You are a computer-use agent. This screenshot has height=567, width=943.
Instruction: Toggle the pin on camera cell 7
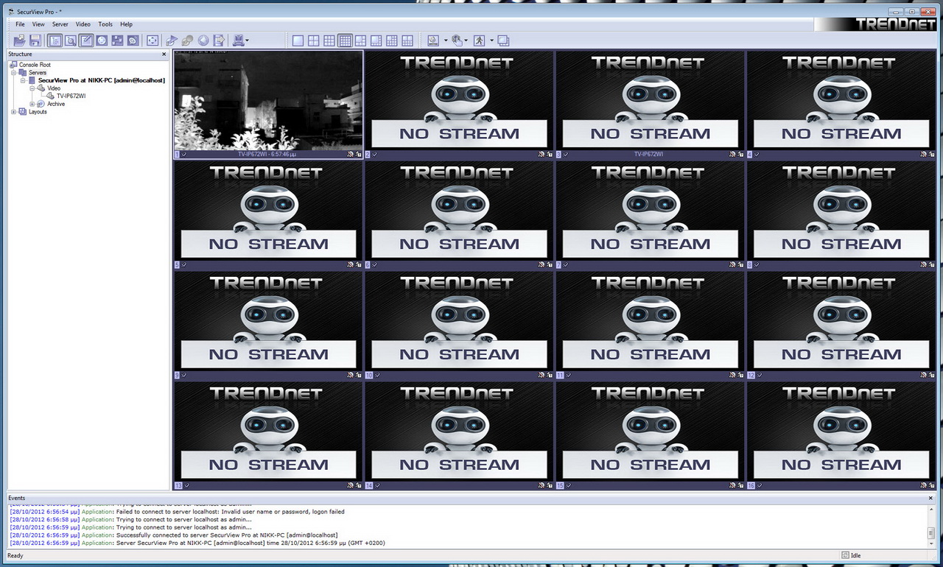pyautogui.click(x=567, y=265)
